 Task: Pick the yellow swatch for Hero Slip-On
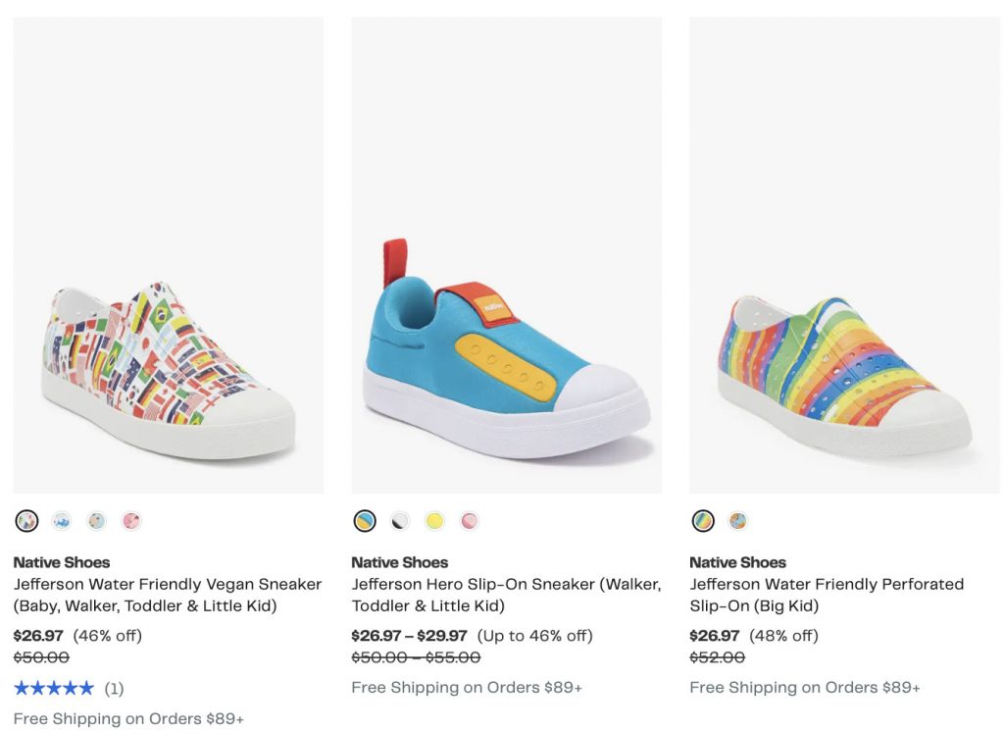pos(434,521)
